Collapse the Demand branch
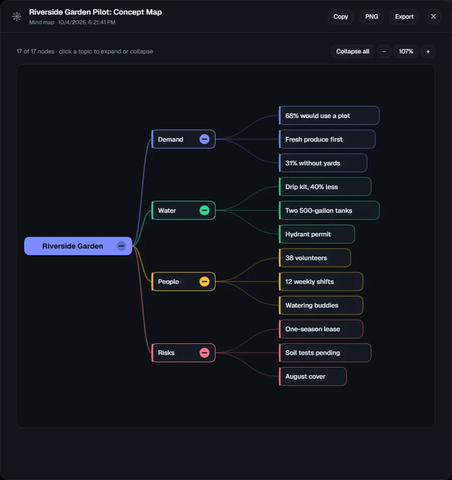Viewport: 452px width, 480px height. point(205,139)
